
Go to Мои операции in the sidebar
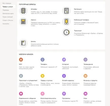click(x=7, y=3)
